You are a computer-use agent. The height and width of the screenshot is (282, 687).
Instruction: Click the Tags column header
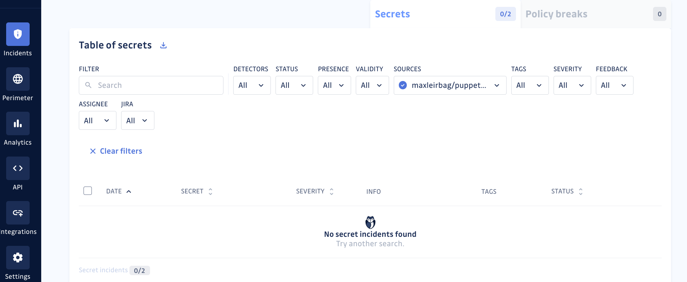[489, 192]
